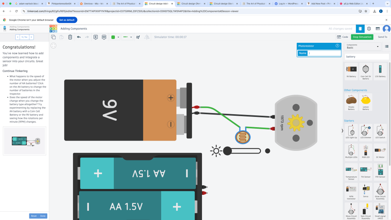Click the Delete trash can icon
This screenshot has height=220, width=391.
pos(70,37)
